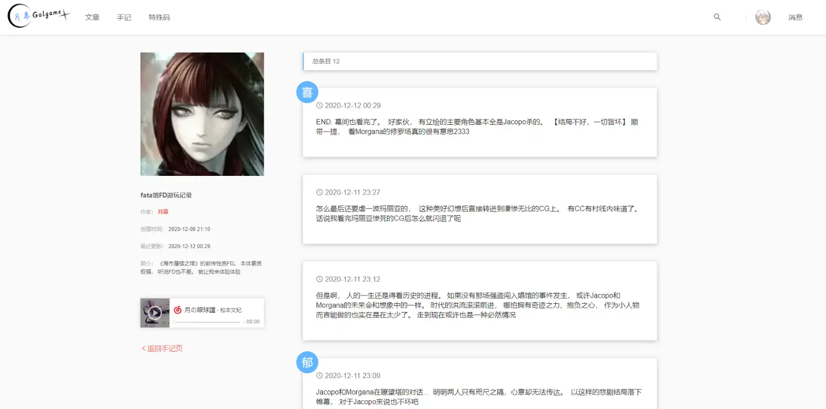
Task: Click the user avatar in header
Action: tap(763, 17)
